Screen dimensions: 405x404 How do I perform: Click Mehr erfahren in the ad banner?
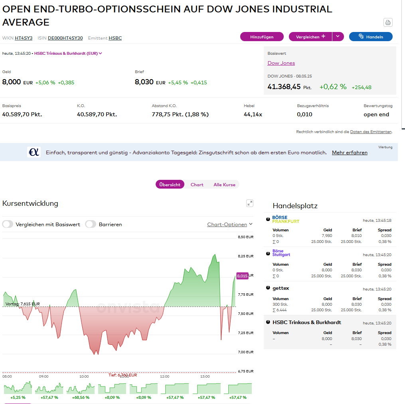tap(350, 152)
